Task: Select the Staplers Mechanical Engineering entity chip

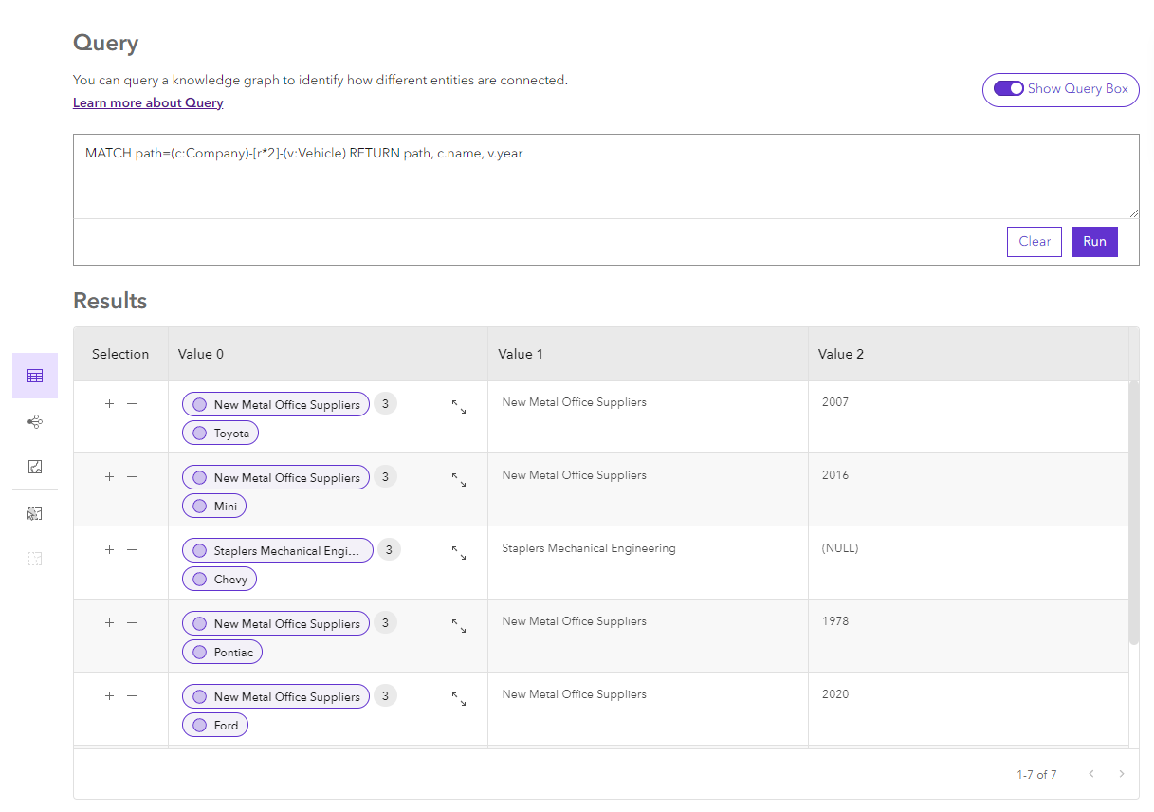Action: 278,551
